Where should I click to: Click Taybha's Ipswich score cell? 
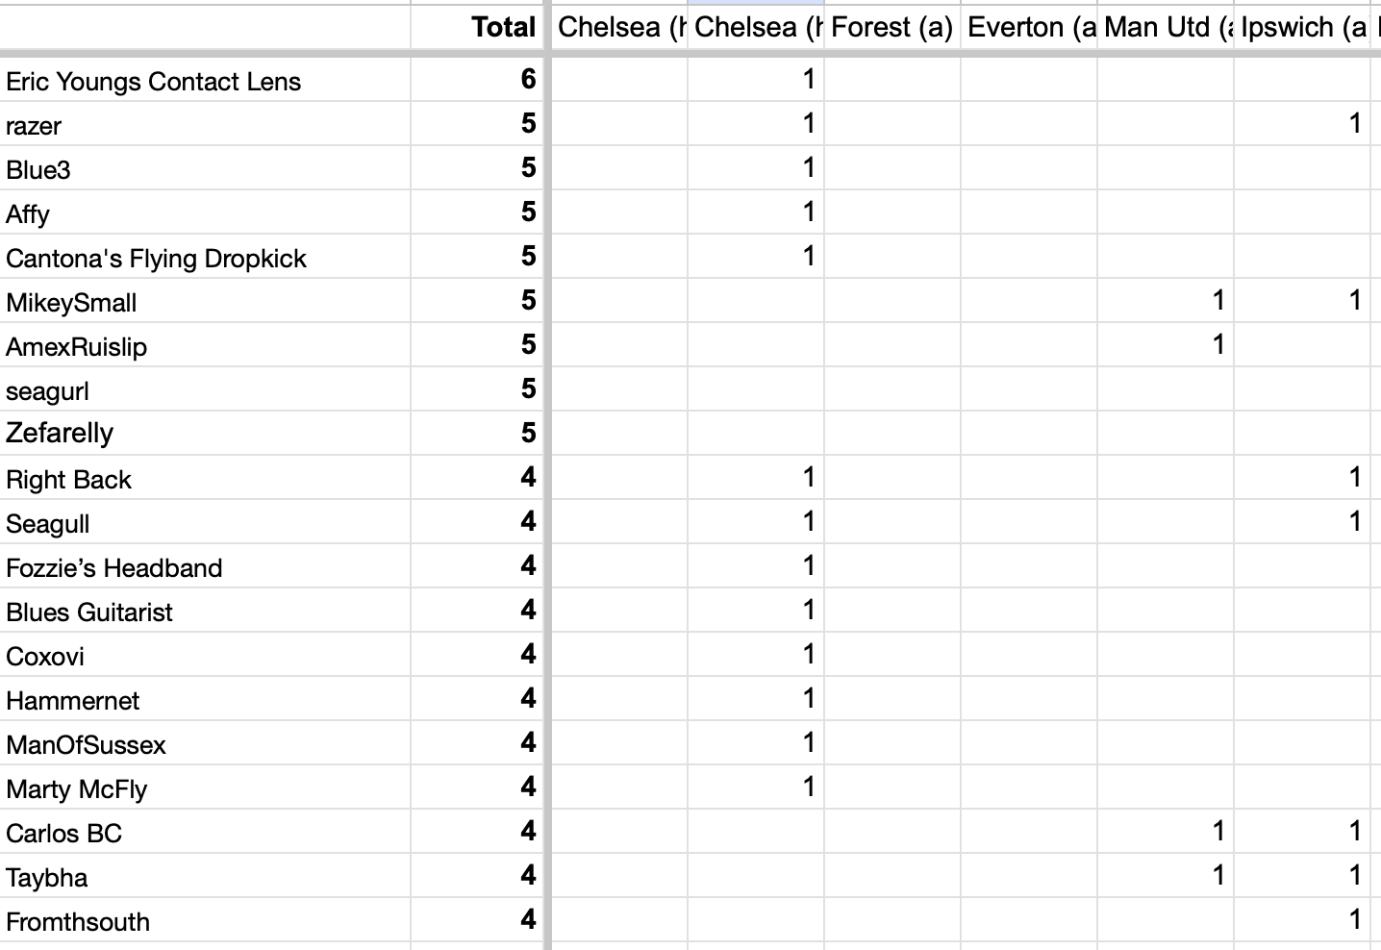[1301, 876]
